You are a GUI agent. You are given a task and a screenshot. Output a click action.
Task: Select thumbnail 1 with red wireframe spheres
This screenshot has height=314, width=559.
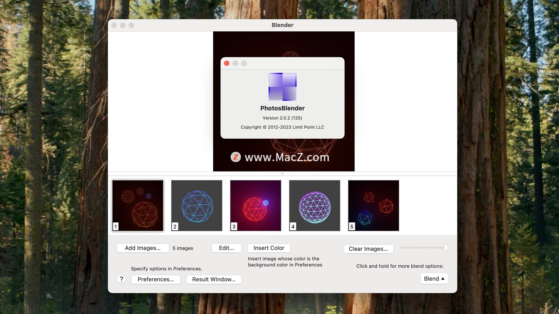tap(138, 206)
